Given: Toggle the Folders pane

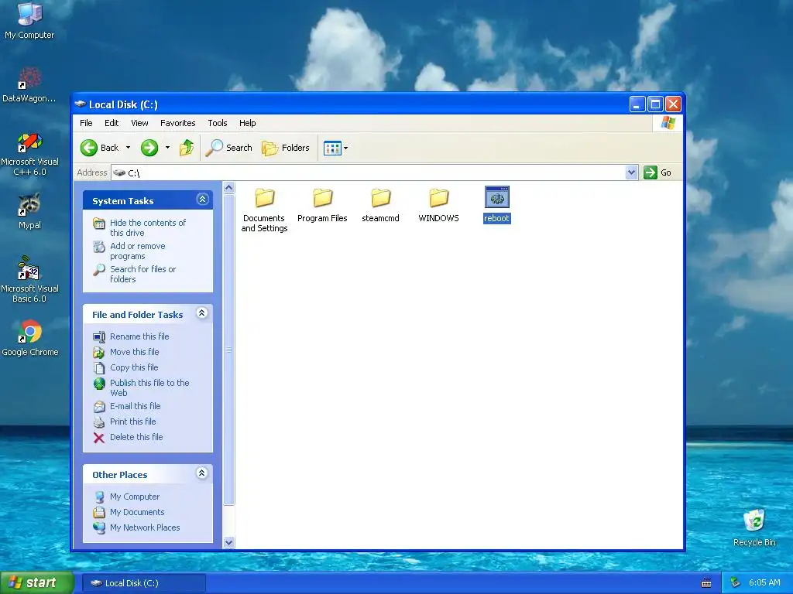Looking at the screenshot, I should pyautogui.click(x=286, y=148).
